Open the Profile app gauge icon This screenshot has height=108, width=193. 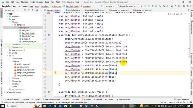(x=160, y=6)
